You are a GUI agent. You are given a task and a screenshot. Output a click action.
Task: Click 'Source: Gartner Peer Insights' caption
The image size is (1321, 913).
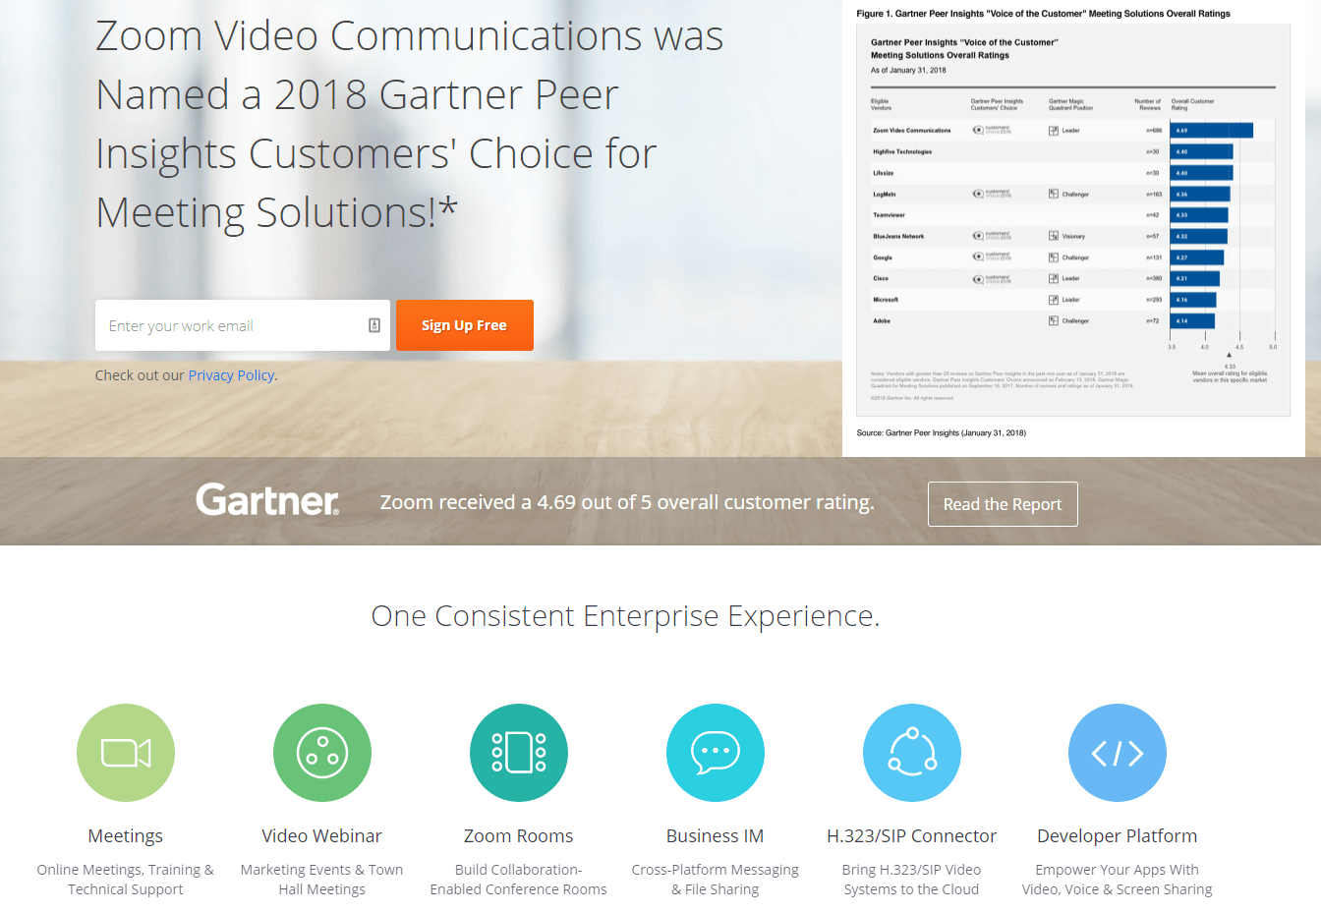pyautogui.click(x=942, y=432)
